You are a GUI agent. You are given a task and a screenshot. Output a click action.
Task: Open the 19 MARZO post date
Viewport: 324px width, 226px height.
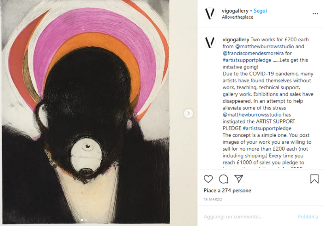pyautogui.click(x=213, y=199)
